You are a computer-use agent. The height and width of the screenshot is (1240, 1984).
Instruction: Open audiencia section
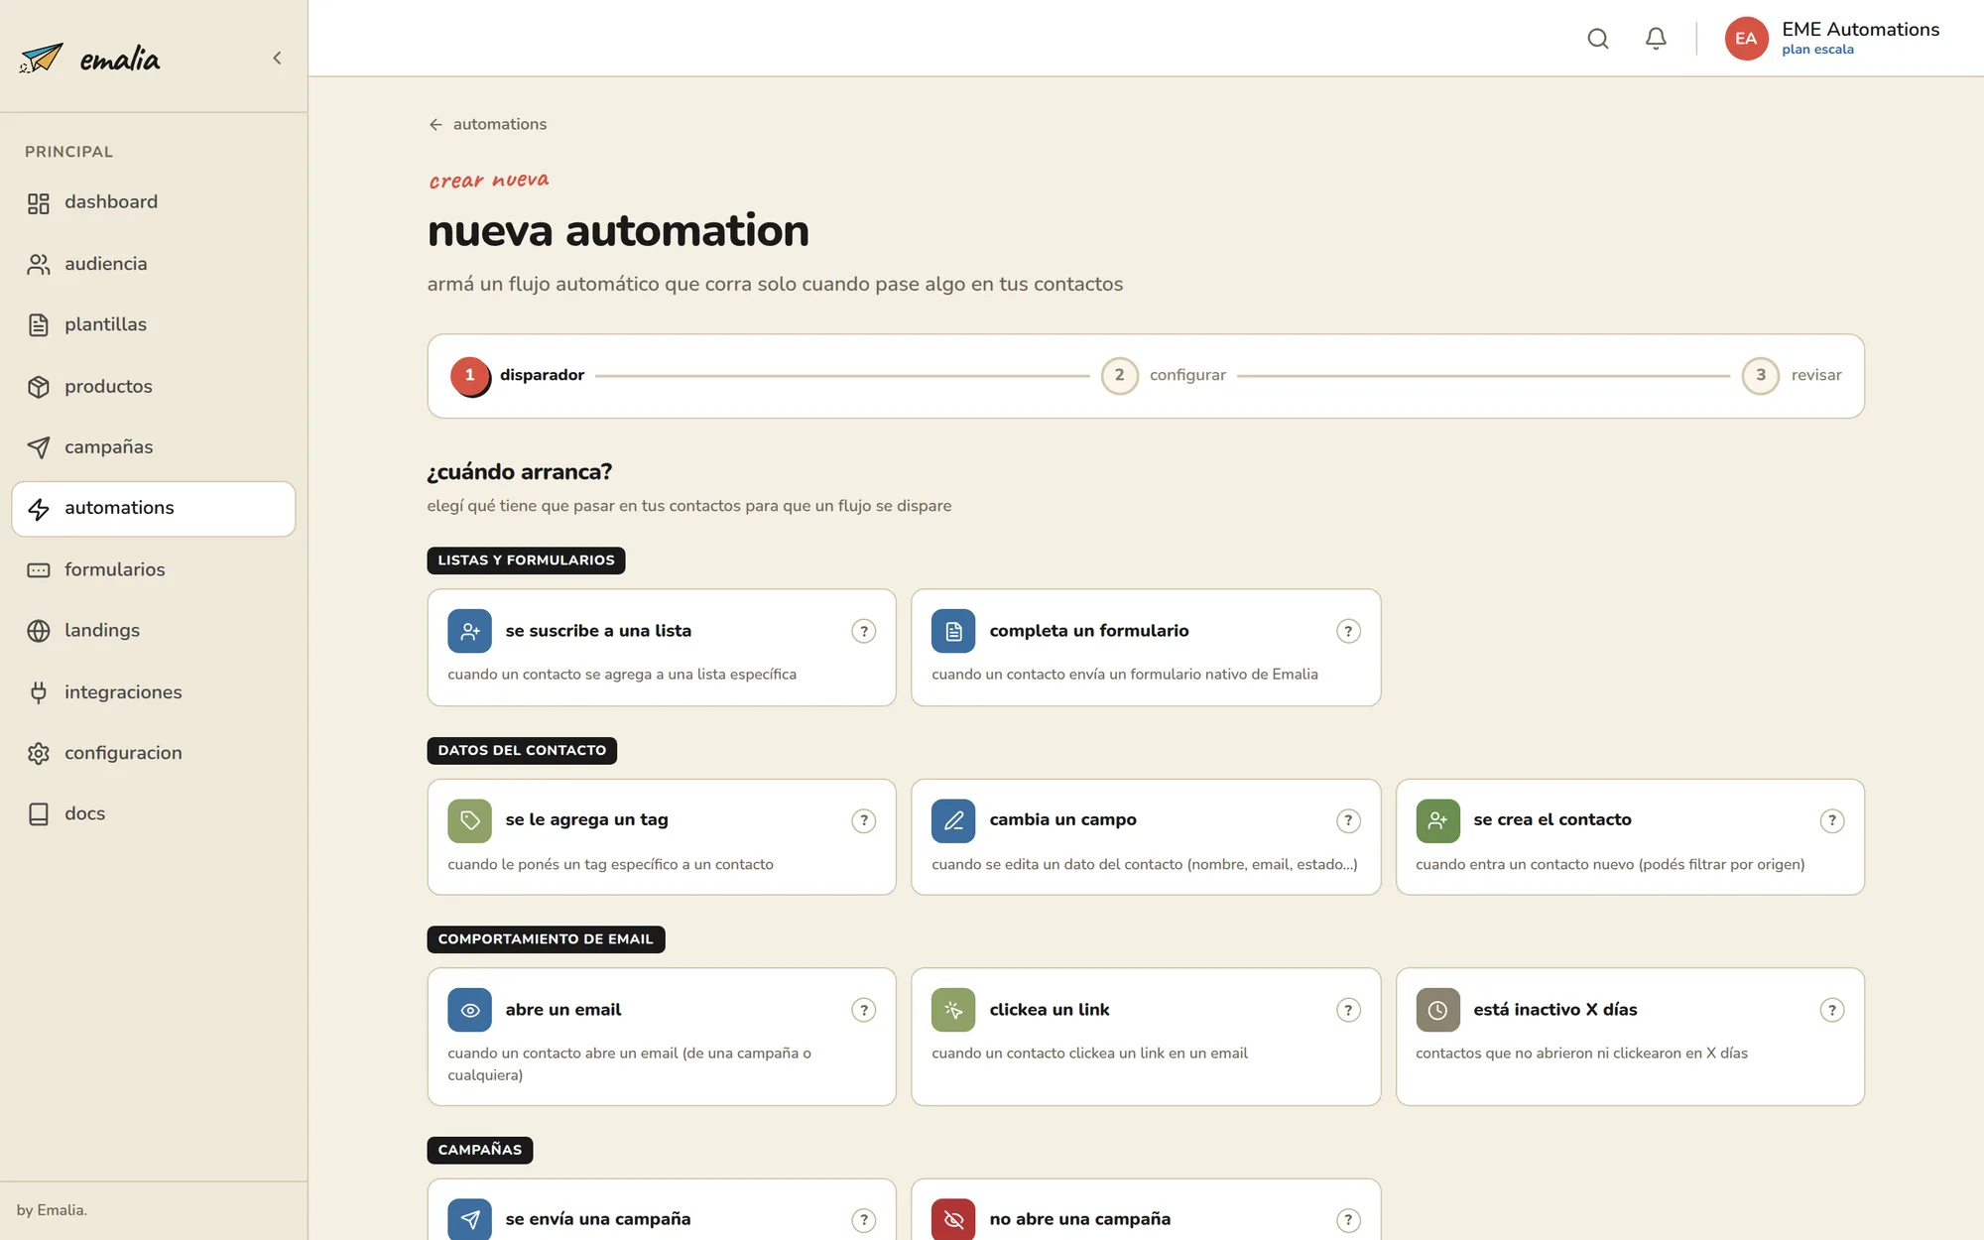(154, 264)
